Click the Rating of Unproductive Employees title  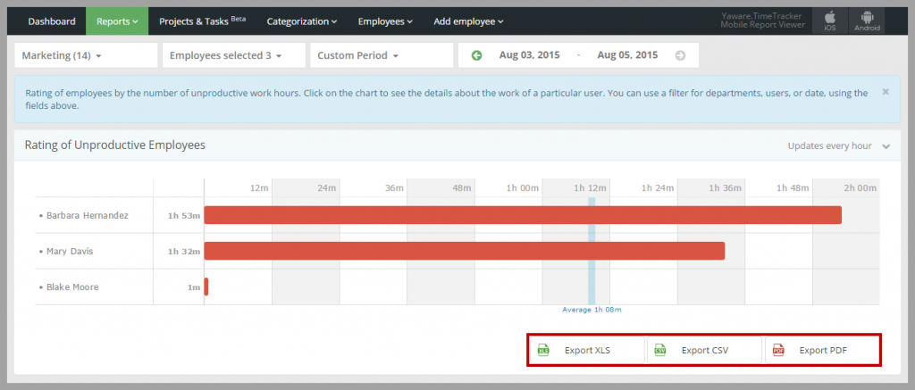[115, 145]
